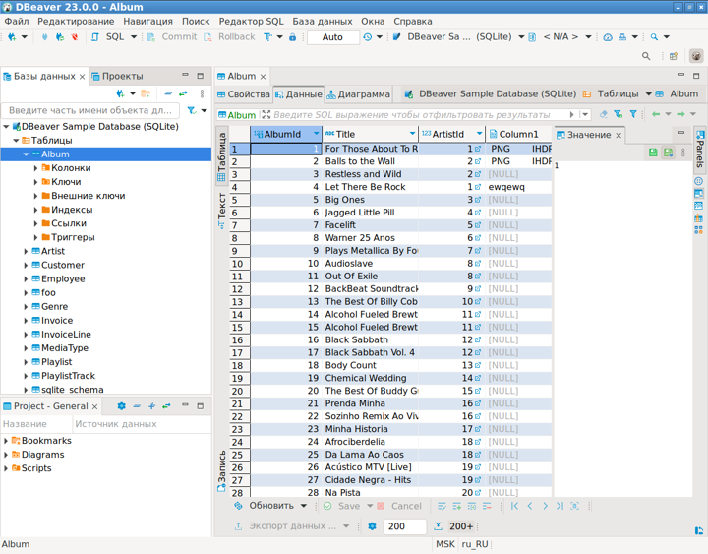The image size is (708, 554).
Task: Toggle the Auto commit mode field
Action: point(332,37)
